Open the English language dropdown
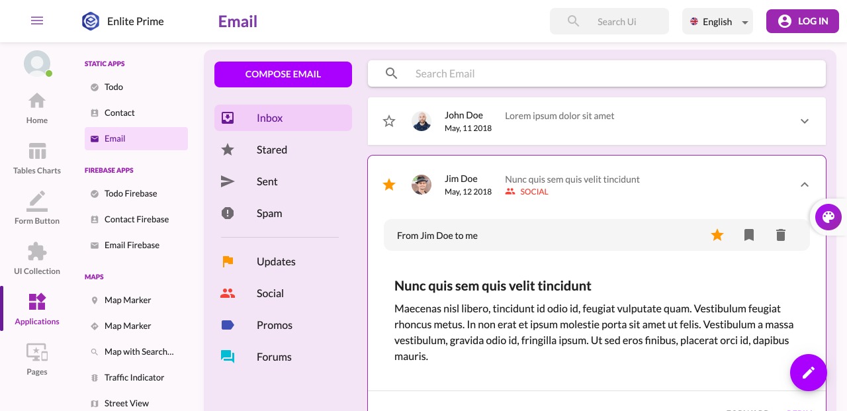Image resolution: width=847 pixels, height=411 pixels. point(717,21)
